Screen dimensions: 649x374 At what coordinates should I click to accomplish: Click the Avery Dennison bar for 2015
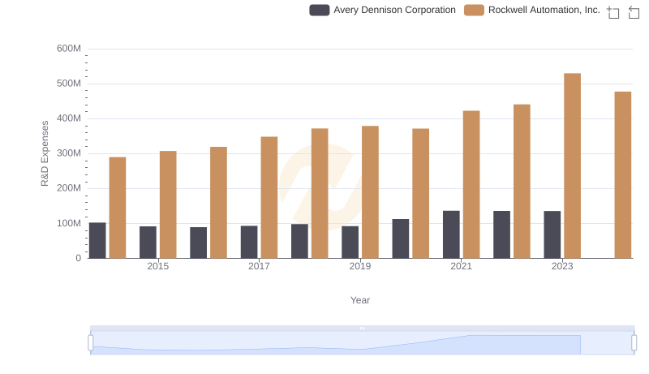pos(148,242)
